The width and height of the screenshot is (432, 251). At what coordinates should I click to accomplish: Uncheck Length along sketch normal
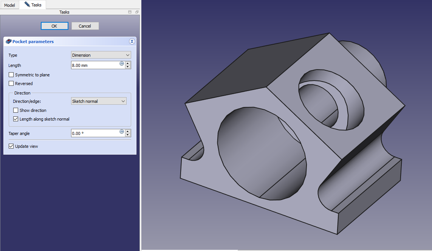coord(16,119)
